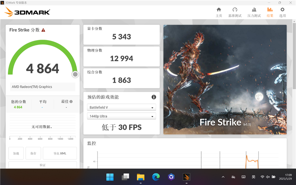Click the 导出 XML button

point(60,153)
